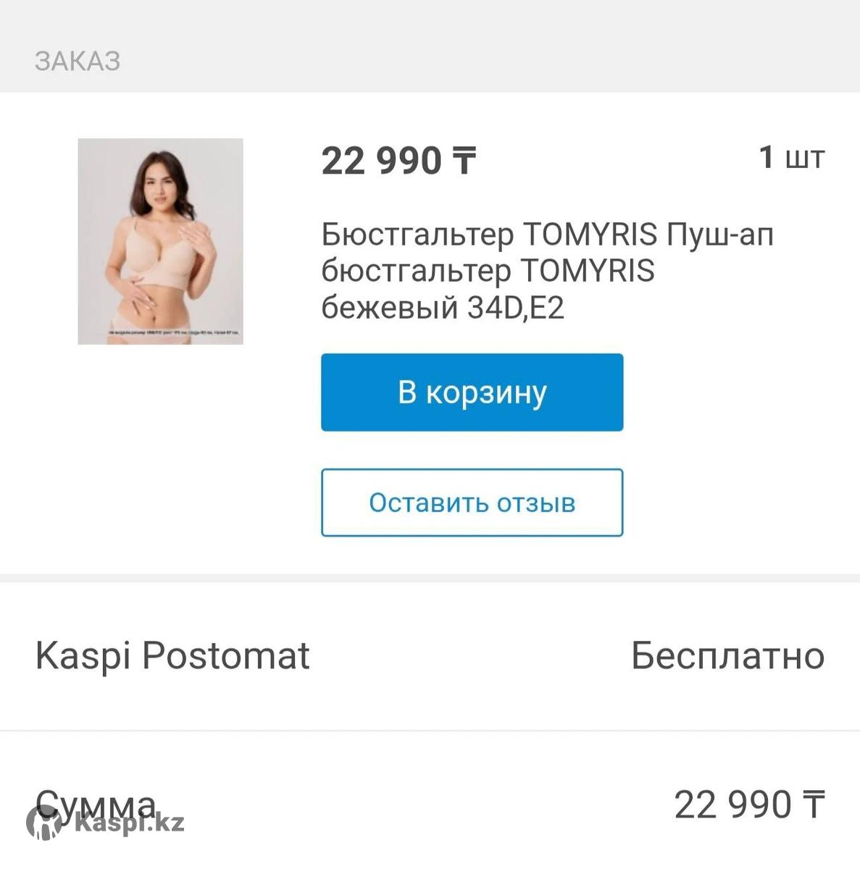Tap the Сумма label
This screenshot has height=869, width=860.
coord(96,803)
